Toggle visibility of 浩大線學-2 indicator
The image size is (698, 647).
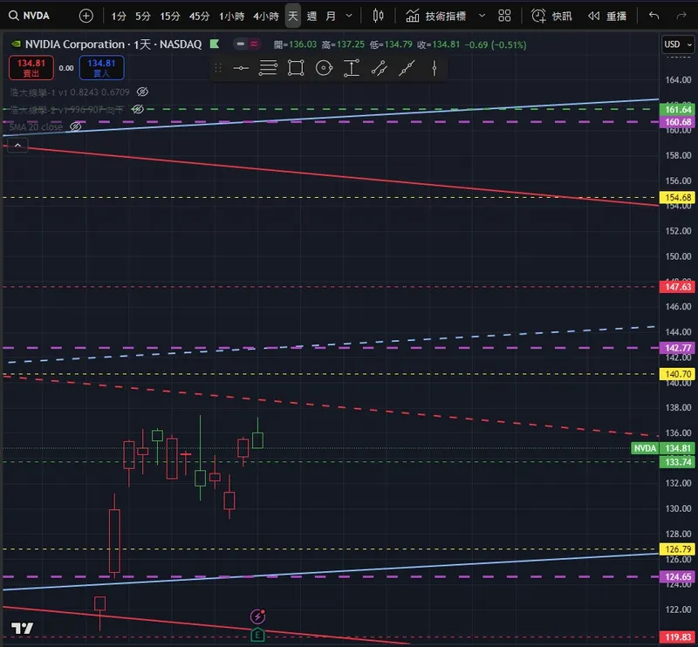tap(138, 109)
